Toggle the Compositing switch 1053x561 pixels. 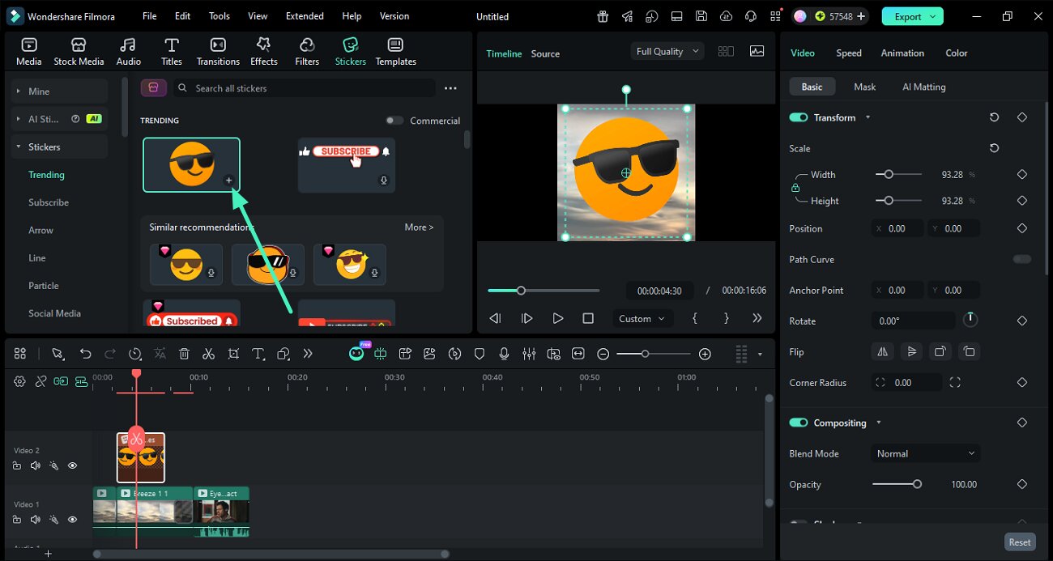point(799,423)
